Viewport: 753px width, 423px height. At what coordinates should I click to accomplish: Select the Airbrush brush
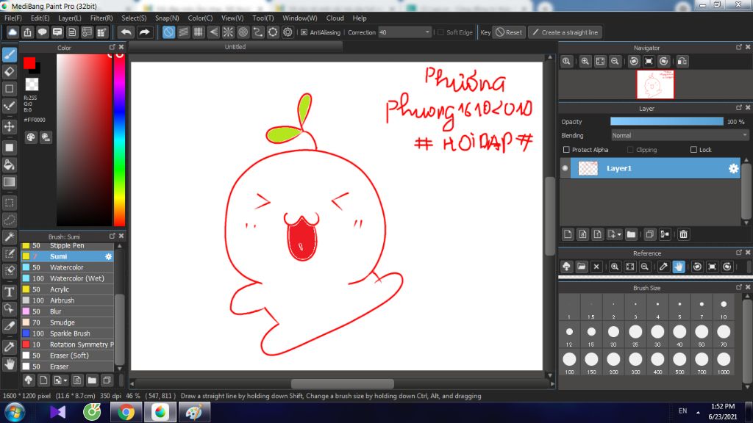pos(67,300)
